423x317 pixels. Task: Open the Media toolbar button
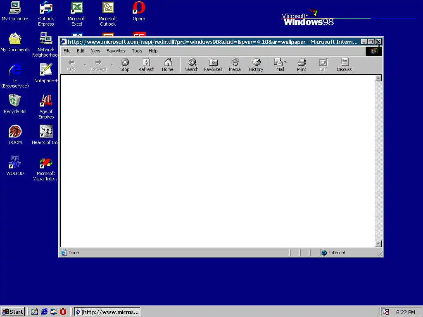(235, 65)
